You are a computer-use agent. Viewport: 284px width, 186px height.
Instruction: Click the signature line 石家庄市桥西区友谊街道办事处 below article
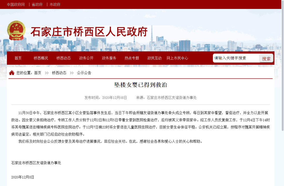click(x=36, y=163)
